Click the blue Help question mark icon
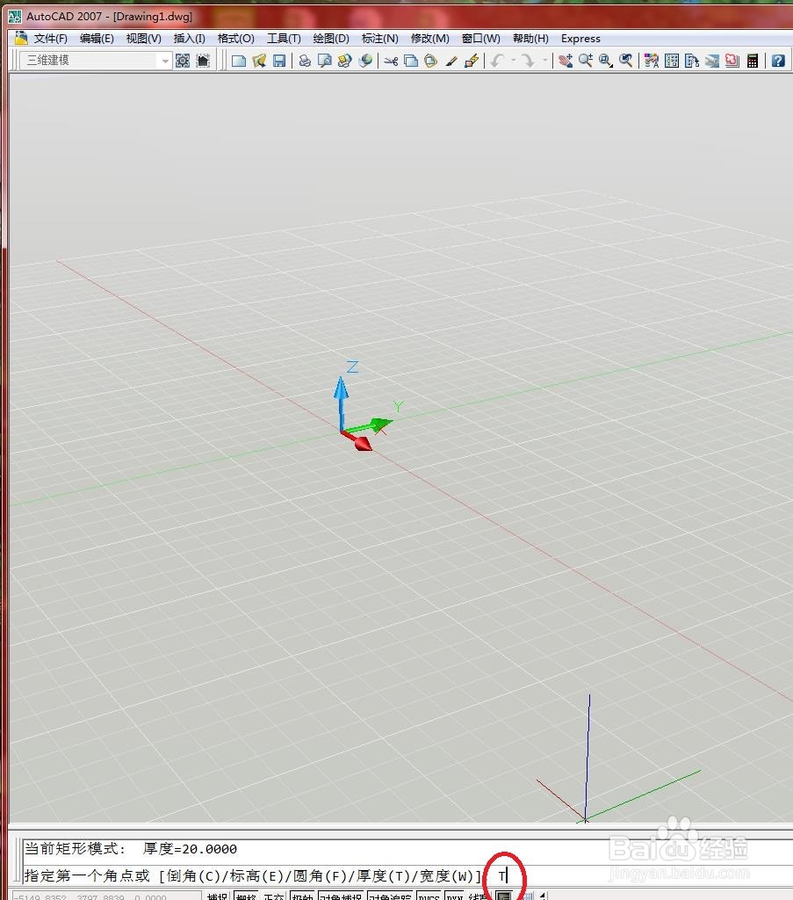The height and width of the screenshot is (900, 793). (x=778, y=61)
